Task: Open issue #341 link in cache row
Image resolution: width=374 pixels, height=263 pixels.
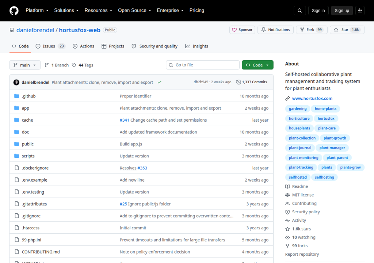Action: pyautogui.click(x=124, y=120)
